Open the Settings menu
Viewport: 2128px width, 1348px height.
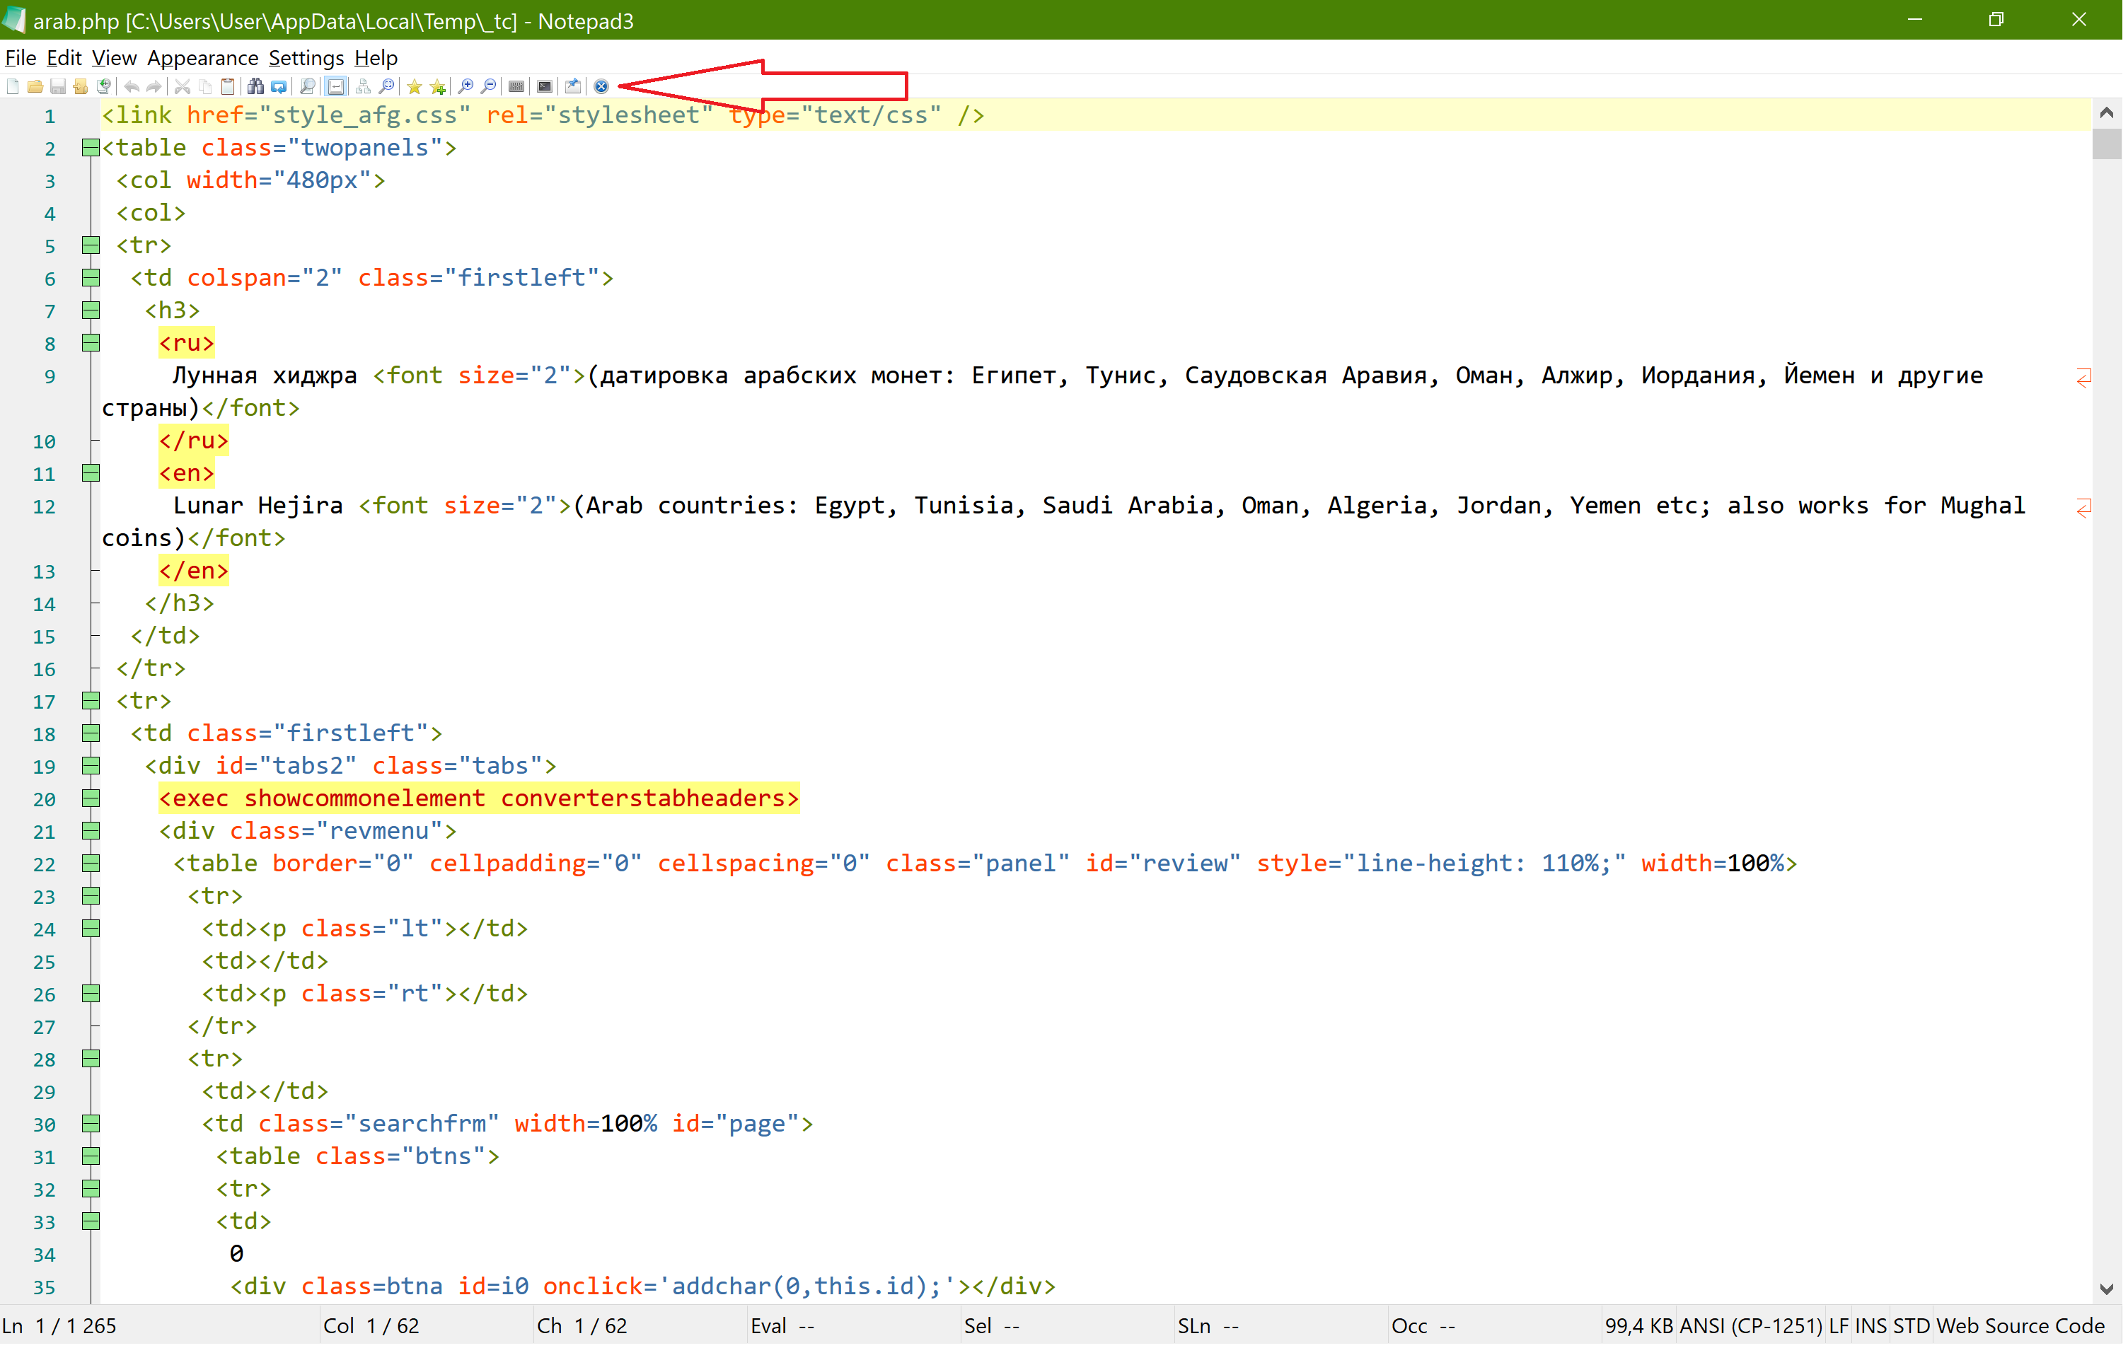[306, 57]
